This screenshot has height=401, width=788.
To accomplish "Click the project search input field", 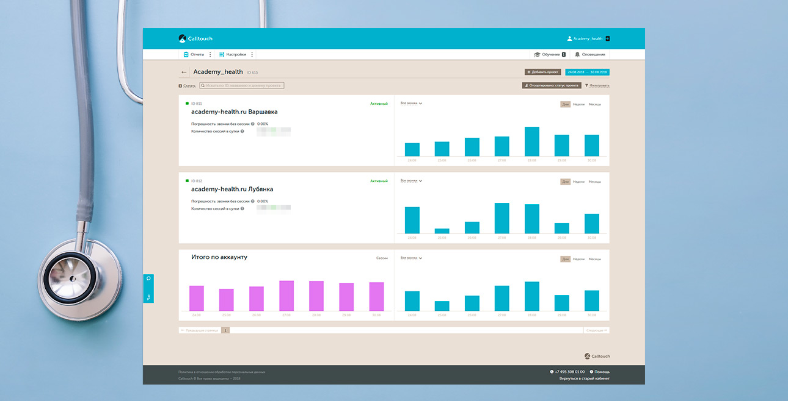I will tap(242, 86).
